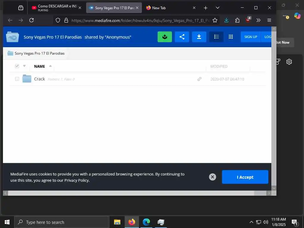The image size is (304, 228).
Task: Close the New Tab tab
Action: click(194, 8)
